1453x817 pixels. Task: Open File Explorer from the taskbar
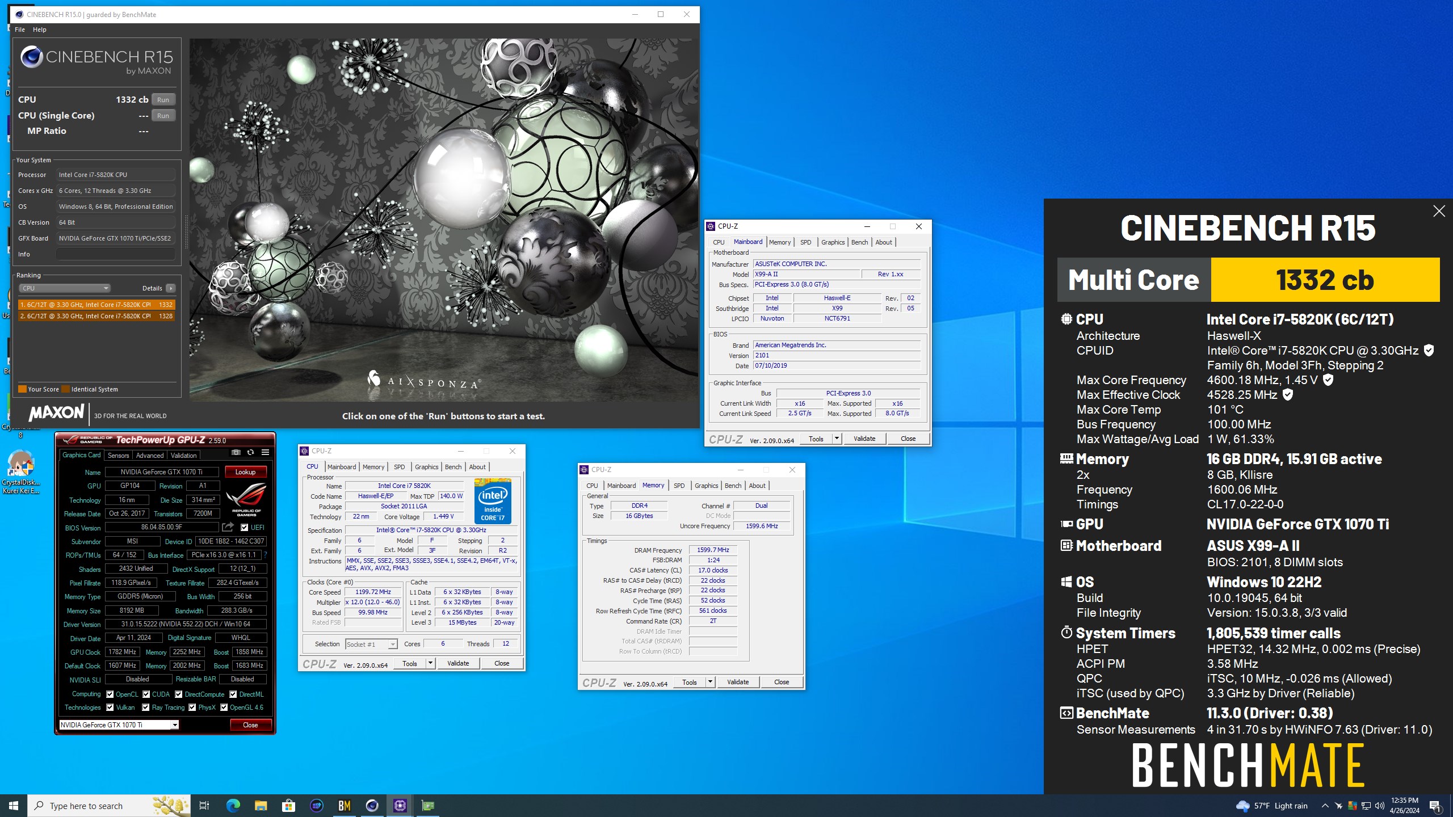(261, 806)
